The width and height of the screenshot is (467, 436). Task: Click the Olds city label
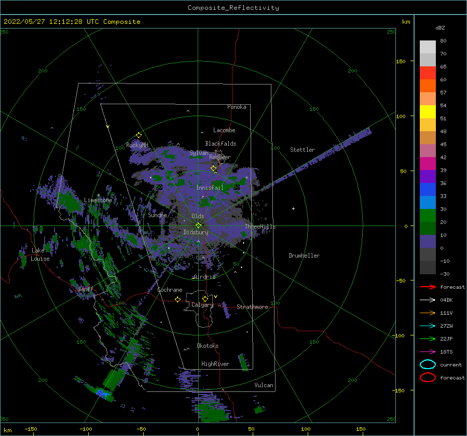(198, 216)
